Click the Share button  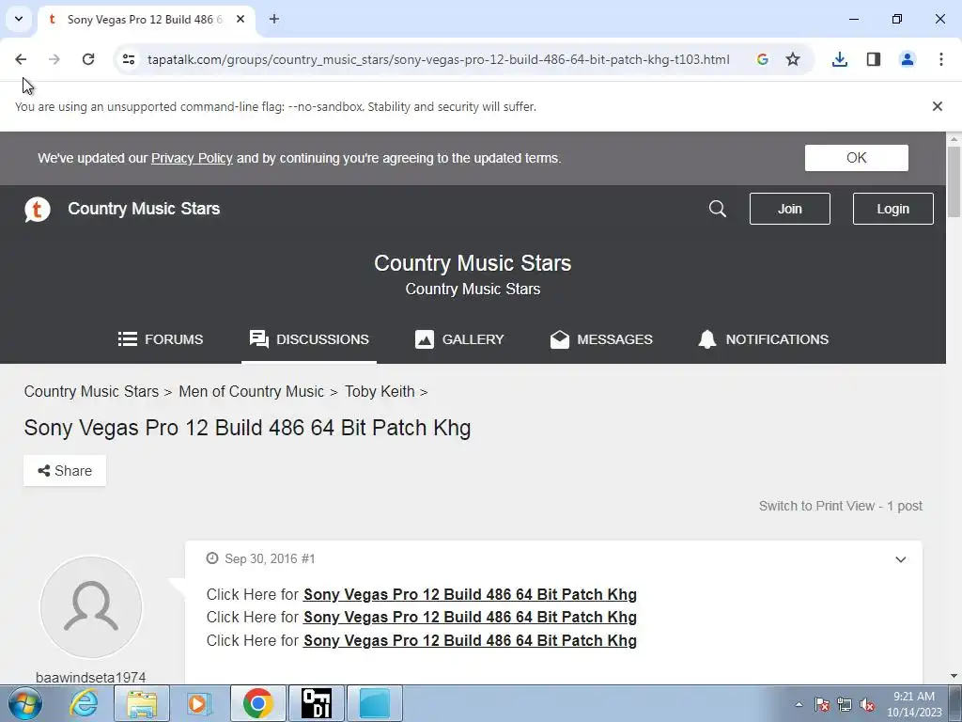coord(65,470)
